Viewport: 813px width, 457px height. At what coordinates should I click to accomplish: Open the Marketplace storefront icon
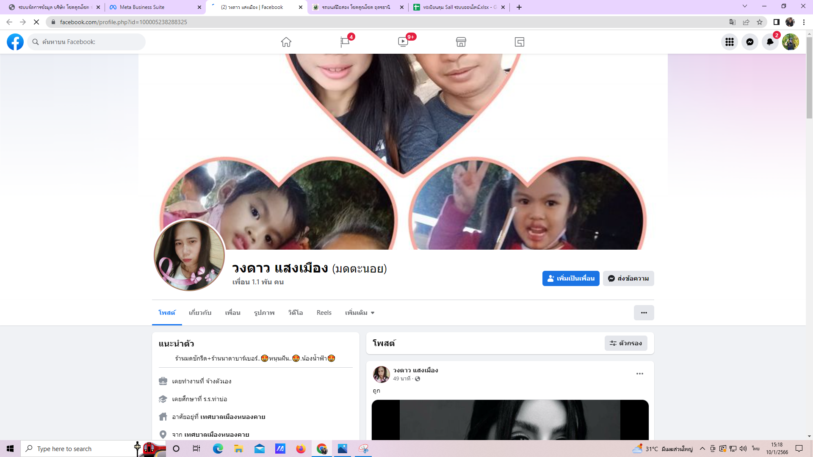[461, 42]
